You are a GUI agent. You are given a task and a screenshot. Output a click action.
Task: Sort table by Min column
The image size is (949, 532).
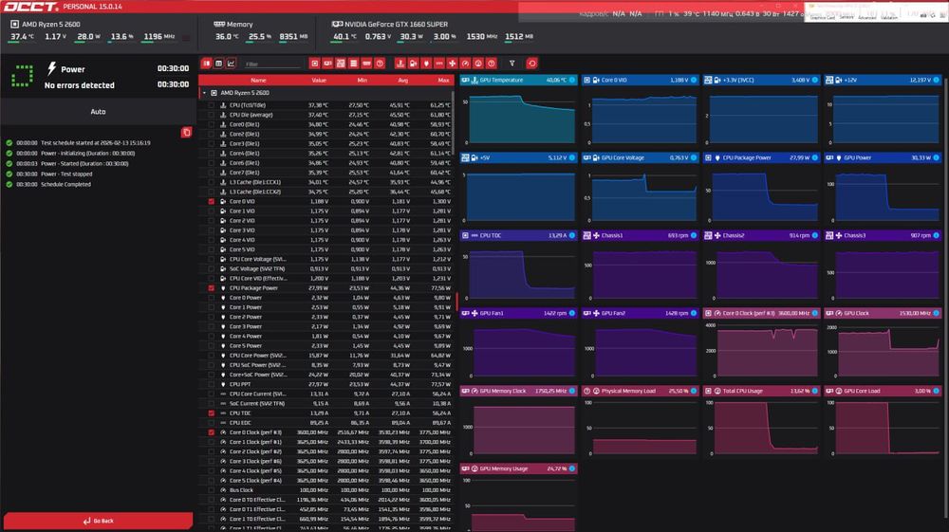[x=362, y=81]
